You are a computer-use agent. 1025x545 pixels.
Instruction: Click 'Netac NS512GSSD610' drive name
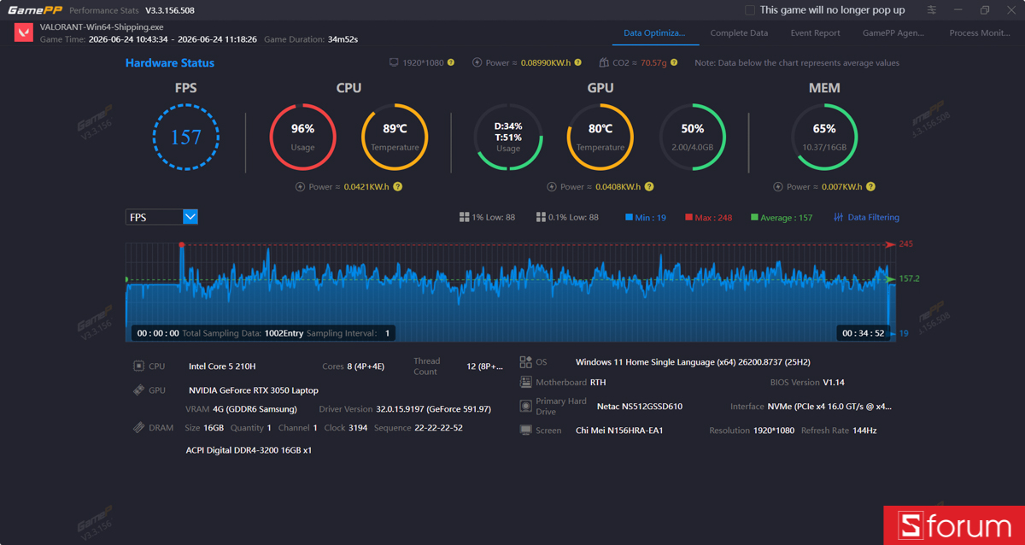(640, 407)
